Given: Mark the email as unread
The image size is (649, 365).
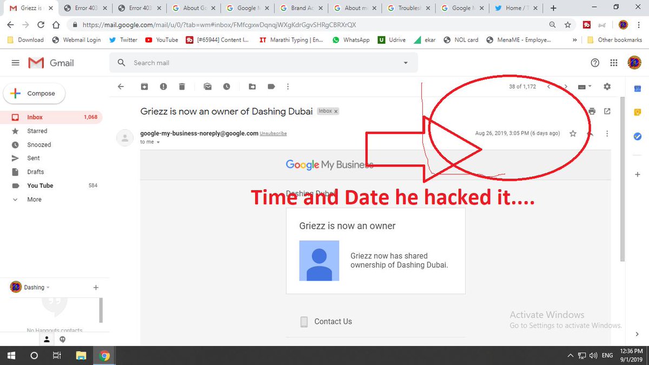Looking at the screenshot, I should point(208,87).
